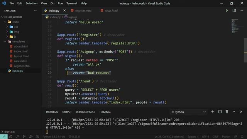Image resolution: width=247 pixels, height=139 pixels.
Task: Switch to the DEBUG CONSOLE tab
Action: pos(85,112)
